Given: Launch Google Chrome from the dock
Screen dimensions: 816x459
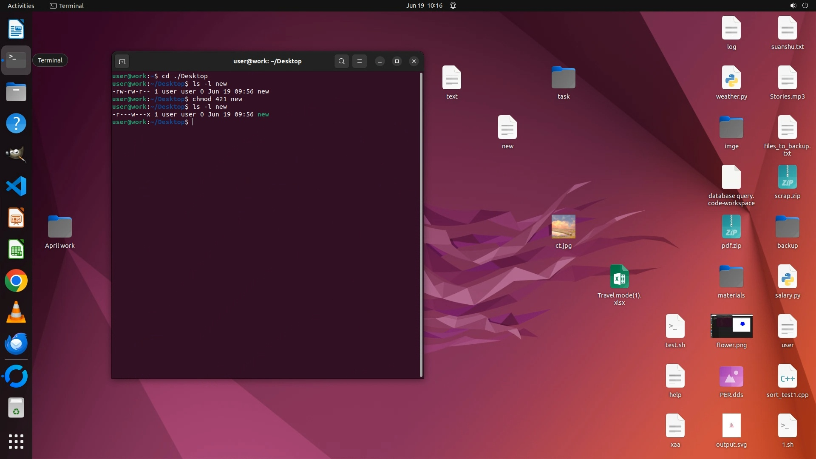Looking at the screenshot, I should (x=16, y=281).
